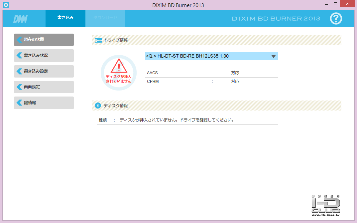This screenshot has width=357, height=223.
Task: Maximize the DiXiM BD Burner window
Action: tap(335, 4)
